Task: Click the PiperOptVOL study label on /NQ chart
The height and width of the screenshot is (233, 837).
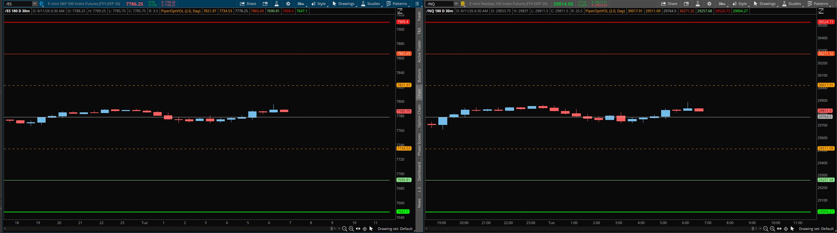Action: pos(605,11)
